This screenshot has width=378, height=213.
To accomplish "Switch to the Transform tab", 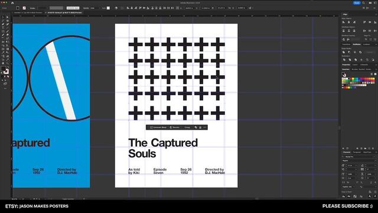I will [347, 44].
